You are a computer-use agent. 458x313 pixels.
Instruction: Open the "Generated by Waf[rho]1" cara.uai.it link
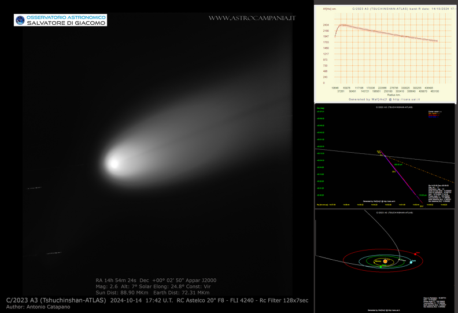[x=385, y=100]
